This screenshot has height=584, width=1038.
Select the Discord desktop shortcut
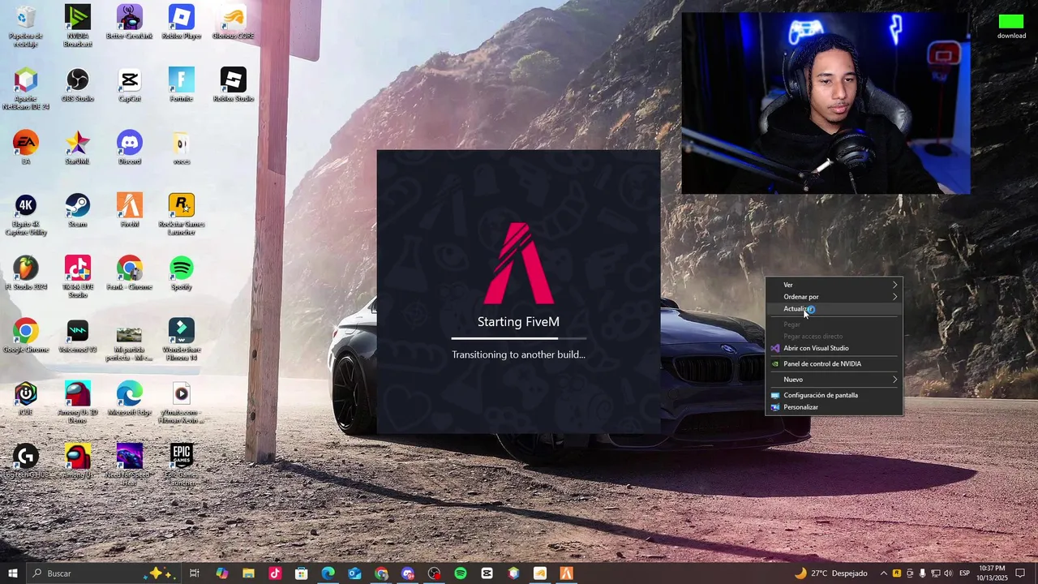pyautogui.click(x=130, y=148)
